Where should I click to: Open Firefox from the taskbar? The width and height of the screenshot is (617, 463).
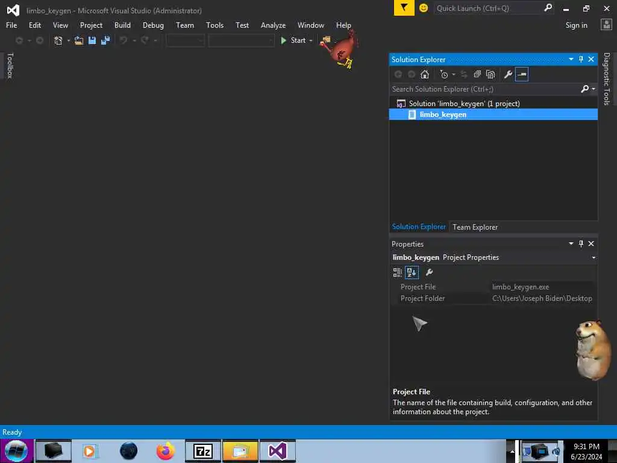tap(165, 451)
